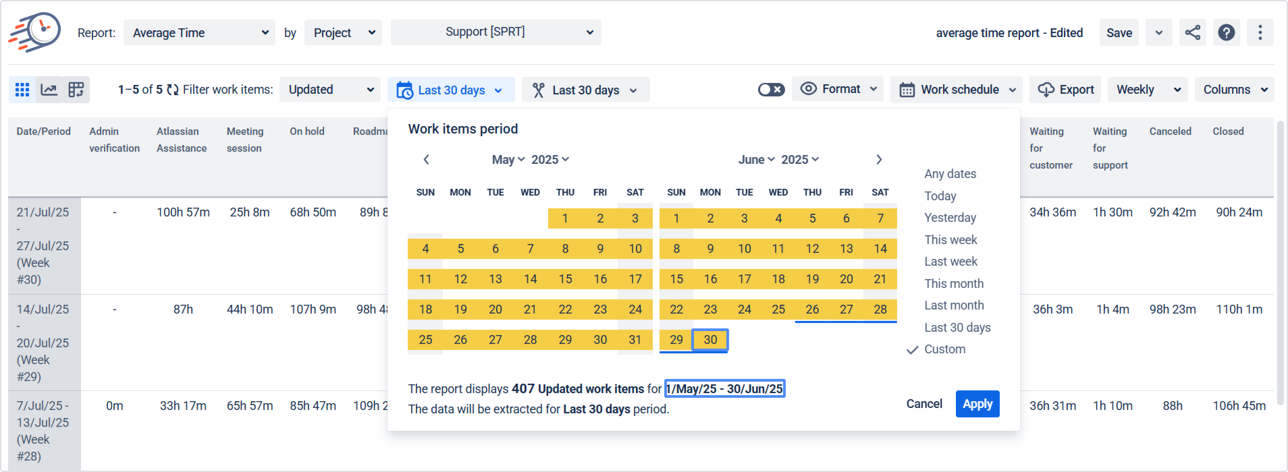Click the share report icon
The image size is (1288, 472).
(x=1192, y=33)
